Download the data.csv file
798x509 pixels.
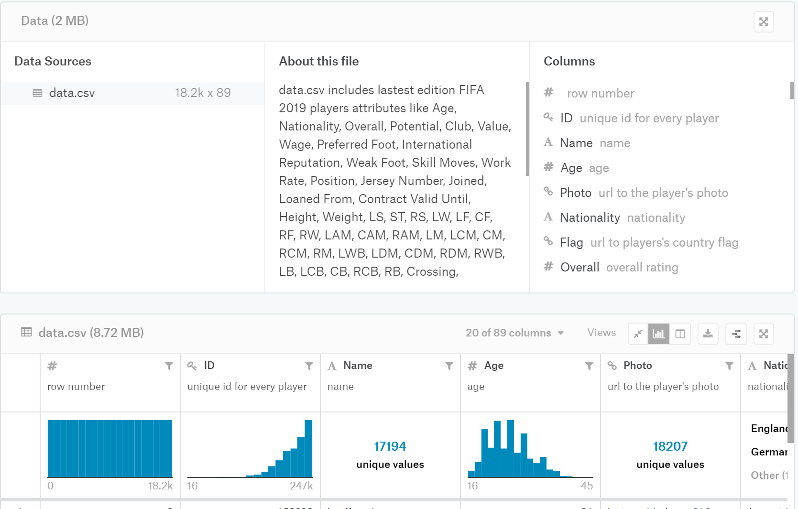[708, 334]
